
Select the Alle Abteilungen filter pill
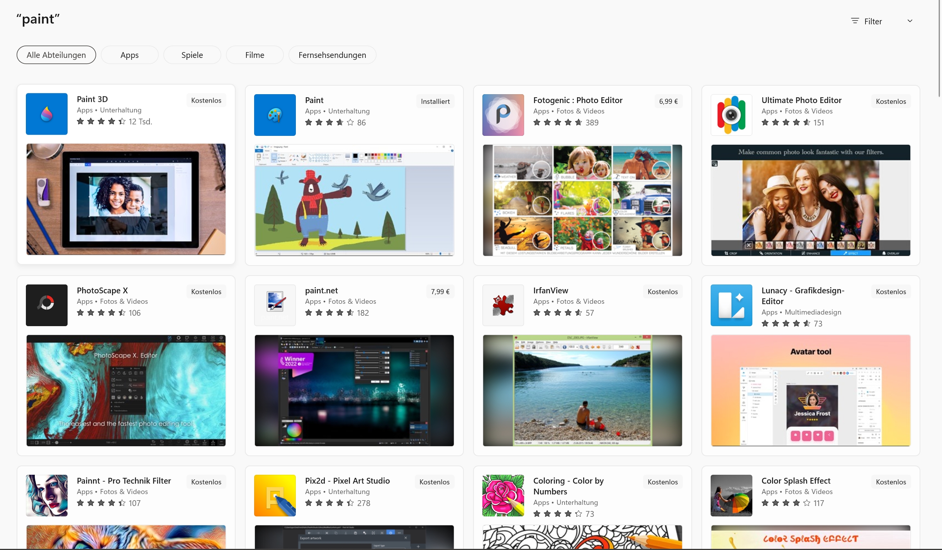[56, 55]
